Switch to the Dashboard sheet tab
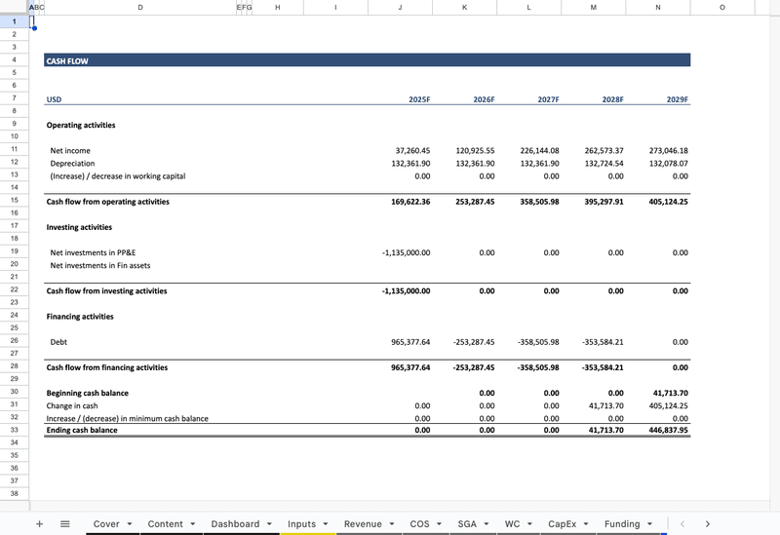 point(235,523)
